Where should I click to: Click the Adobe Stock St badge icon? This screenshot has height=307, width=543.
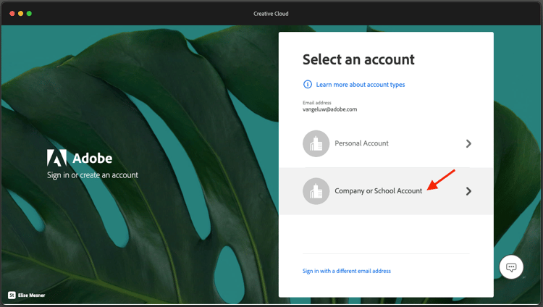pos(12,295)
